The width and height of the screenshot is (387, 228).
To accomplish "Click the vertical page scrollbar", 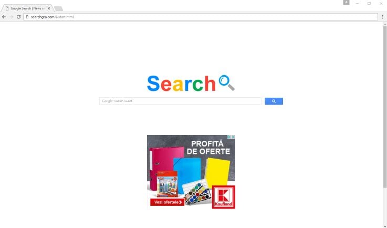I will pyautogui.click(x=385, y=106).
